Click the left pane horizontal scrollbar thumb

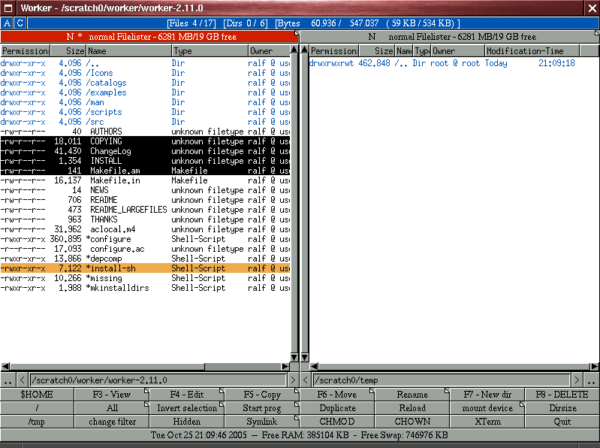click(107, 366)
